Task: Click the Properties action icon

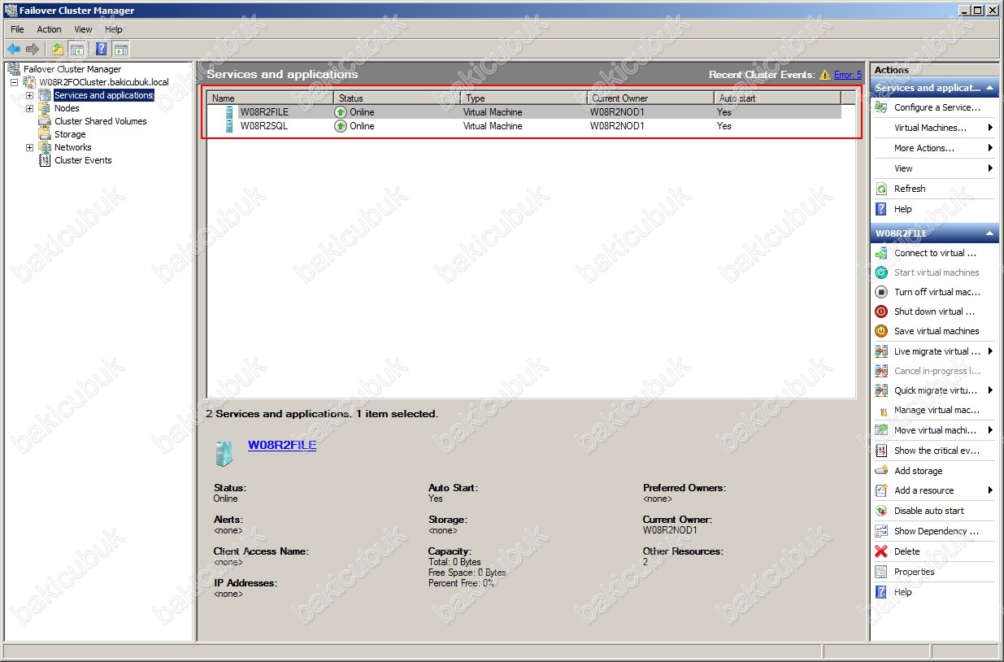Action: [881, 572]
